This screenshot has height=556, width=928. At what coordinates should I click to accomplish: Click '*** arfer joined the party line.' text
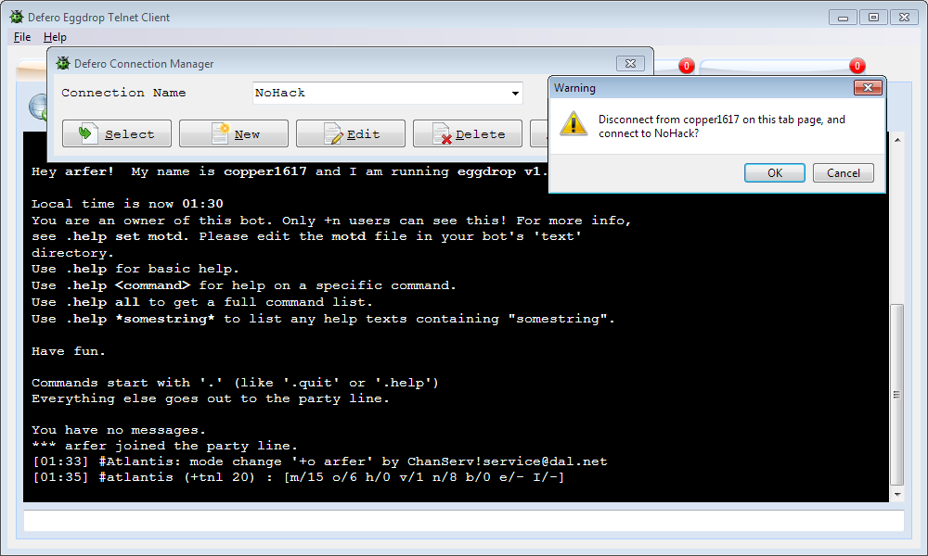(x=164, y=446)
